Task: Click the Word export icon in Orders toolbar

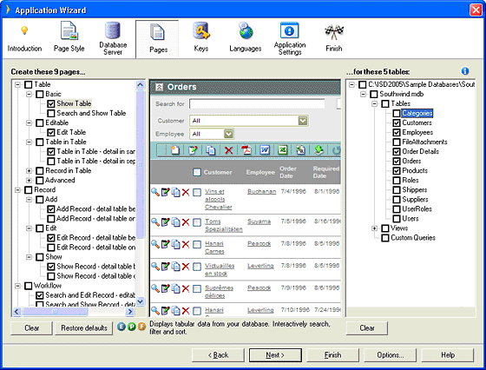Action: point(265,150)
